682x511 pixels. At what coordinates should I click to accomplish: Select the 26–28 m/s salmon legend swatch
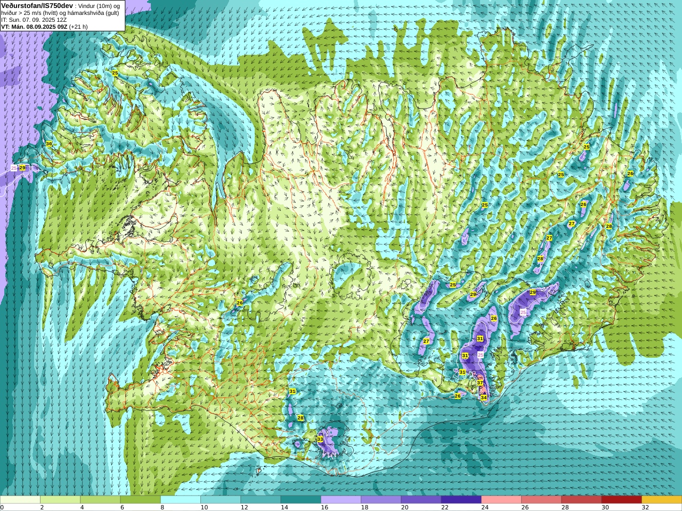point(541,500)
